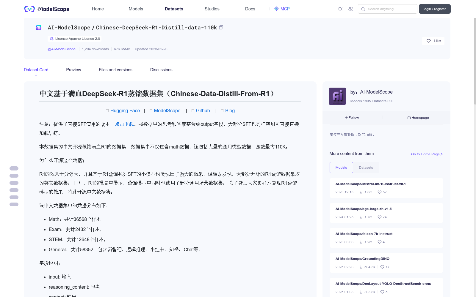Click download icon on GroundingDINO card
This screenshot has height=297, width=476.
coord(361,267)
